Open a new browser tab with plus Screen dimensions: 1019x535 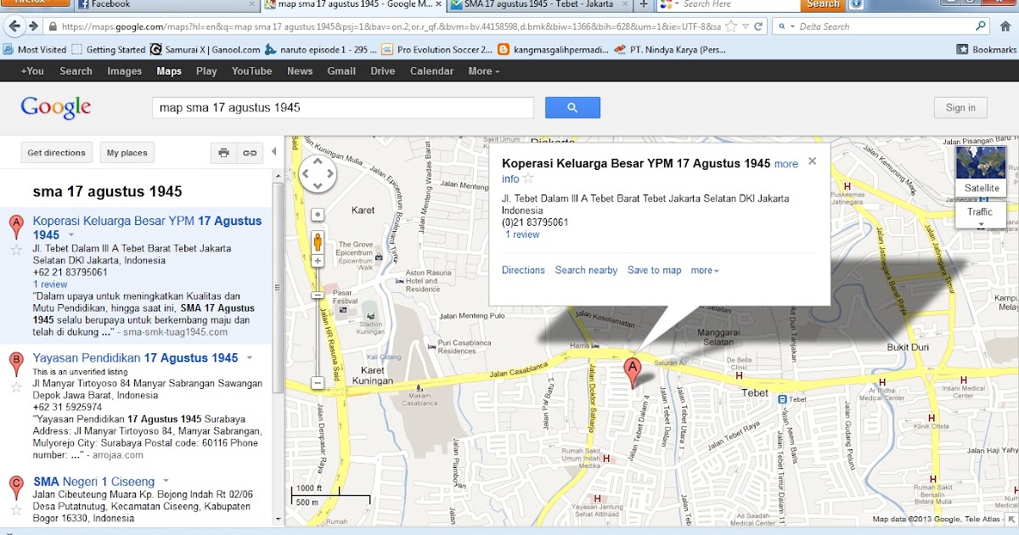(x=644, y=4)
